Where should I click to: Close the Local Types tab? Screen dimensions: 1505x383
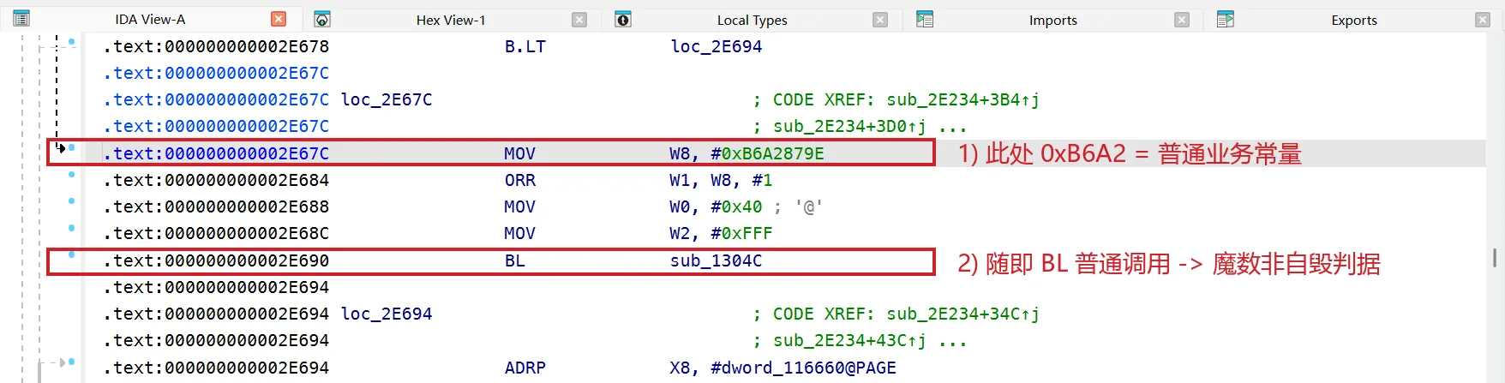(880, 20)
